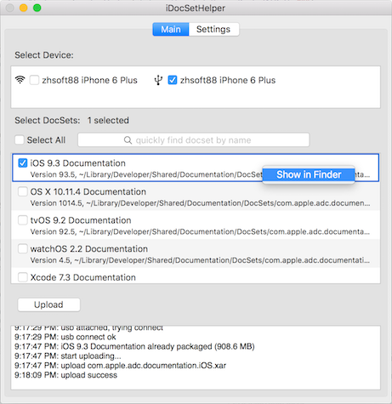The width and height of the screenshot is (392, 404).
Task: Check OS X 10.11.4 Documentation checkbox
Action: (x=23, y=191)
